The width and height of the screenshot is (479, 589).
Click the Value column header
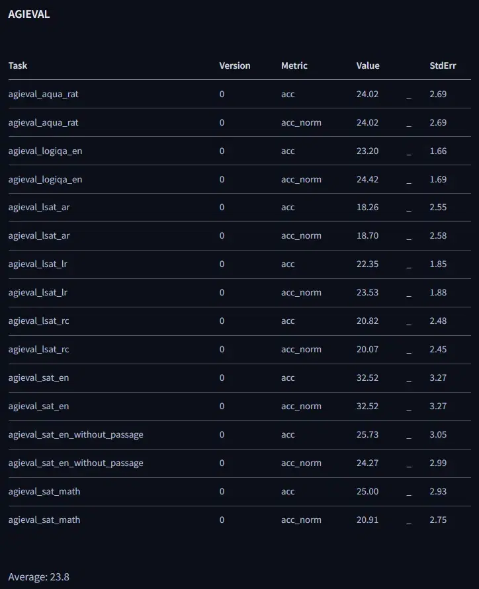[x=368, y=65]
